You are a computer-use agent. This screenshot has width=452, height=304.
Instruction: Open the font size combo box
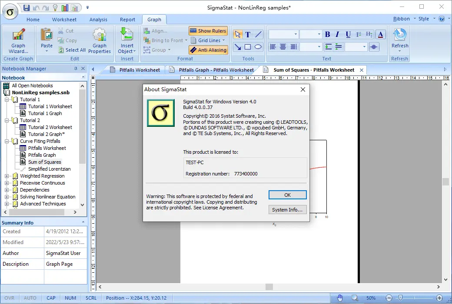click(310, 34)
